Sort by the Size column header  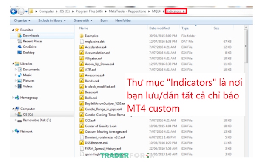click(216, 28)
